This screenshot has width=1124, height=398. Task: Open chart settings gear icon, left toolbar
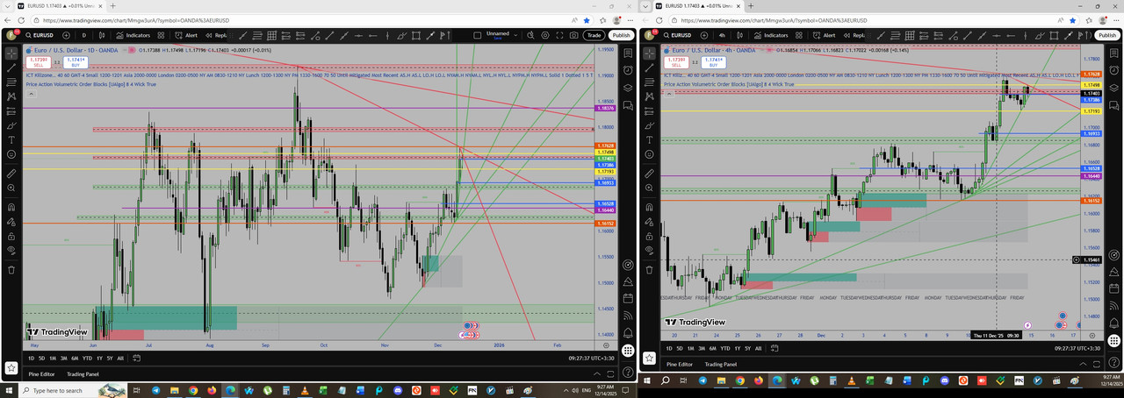coord(544,35)
